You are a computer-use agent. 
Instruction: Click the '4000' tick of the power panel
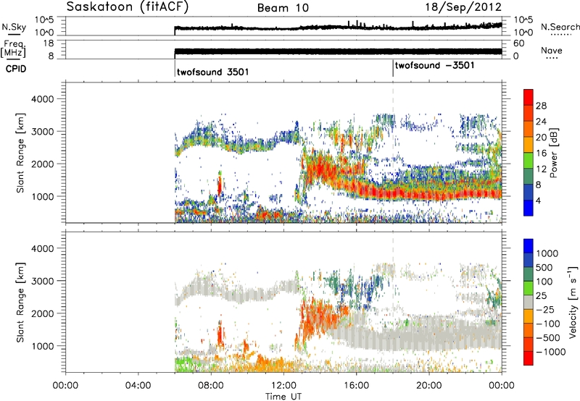coord(42,99)
